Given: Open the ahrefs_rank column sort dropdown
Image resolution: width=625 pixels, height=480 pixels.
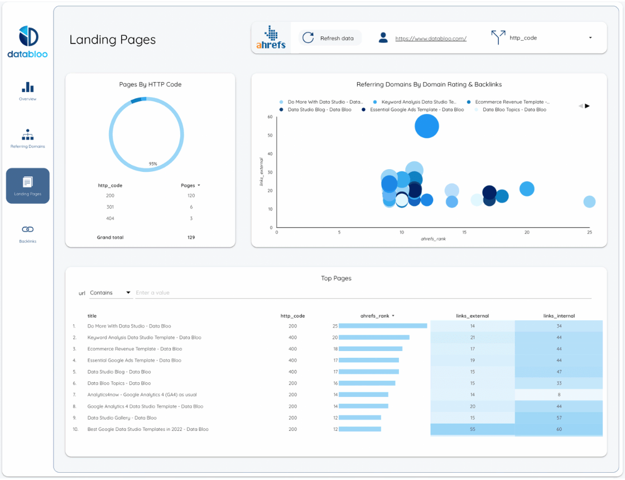Looking at the screenshot, I should coord(392,315).
